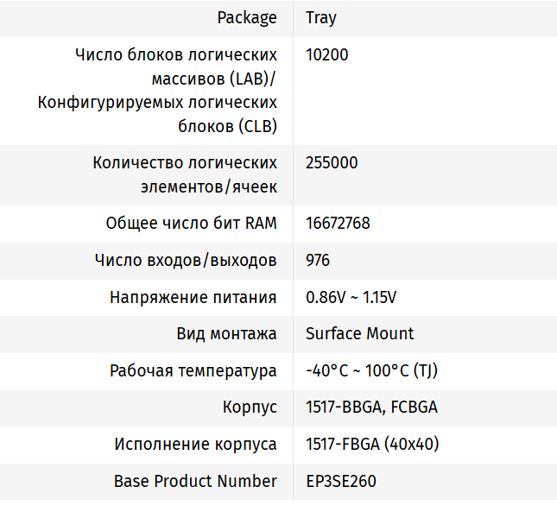
Task: Select the value 10200
Action: 327,55
